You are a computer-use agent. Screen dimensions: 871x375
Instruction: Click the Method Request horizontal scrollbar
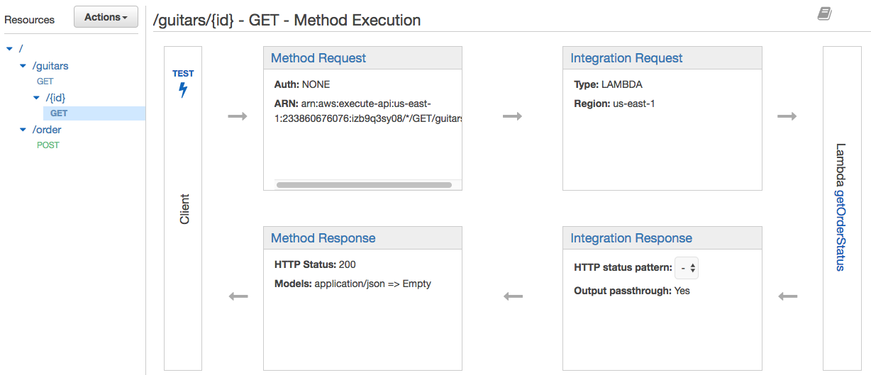click(364, 185)
